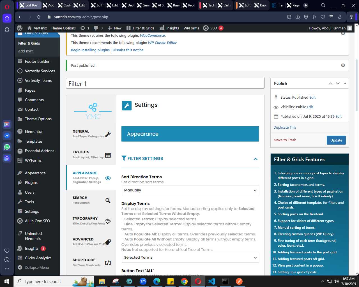Open the TYPOGRAPHY settings tab
The height and width of the screenshot is (287, 359).
tap(91, 221)
